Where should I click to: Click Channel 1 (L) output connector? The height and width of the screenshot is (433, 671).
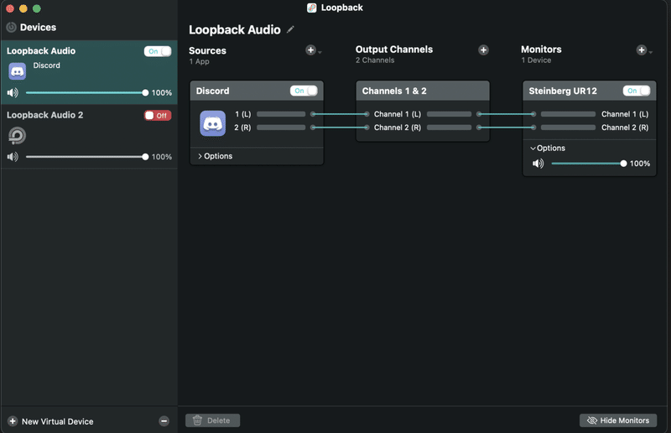[x=479, y=114]
